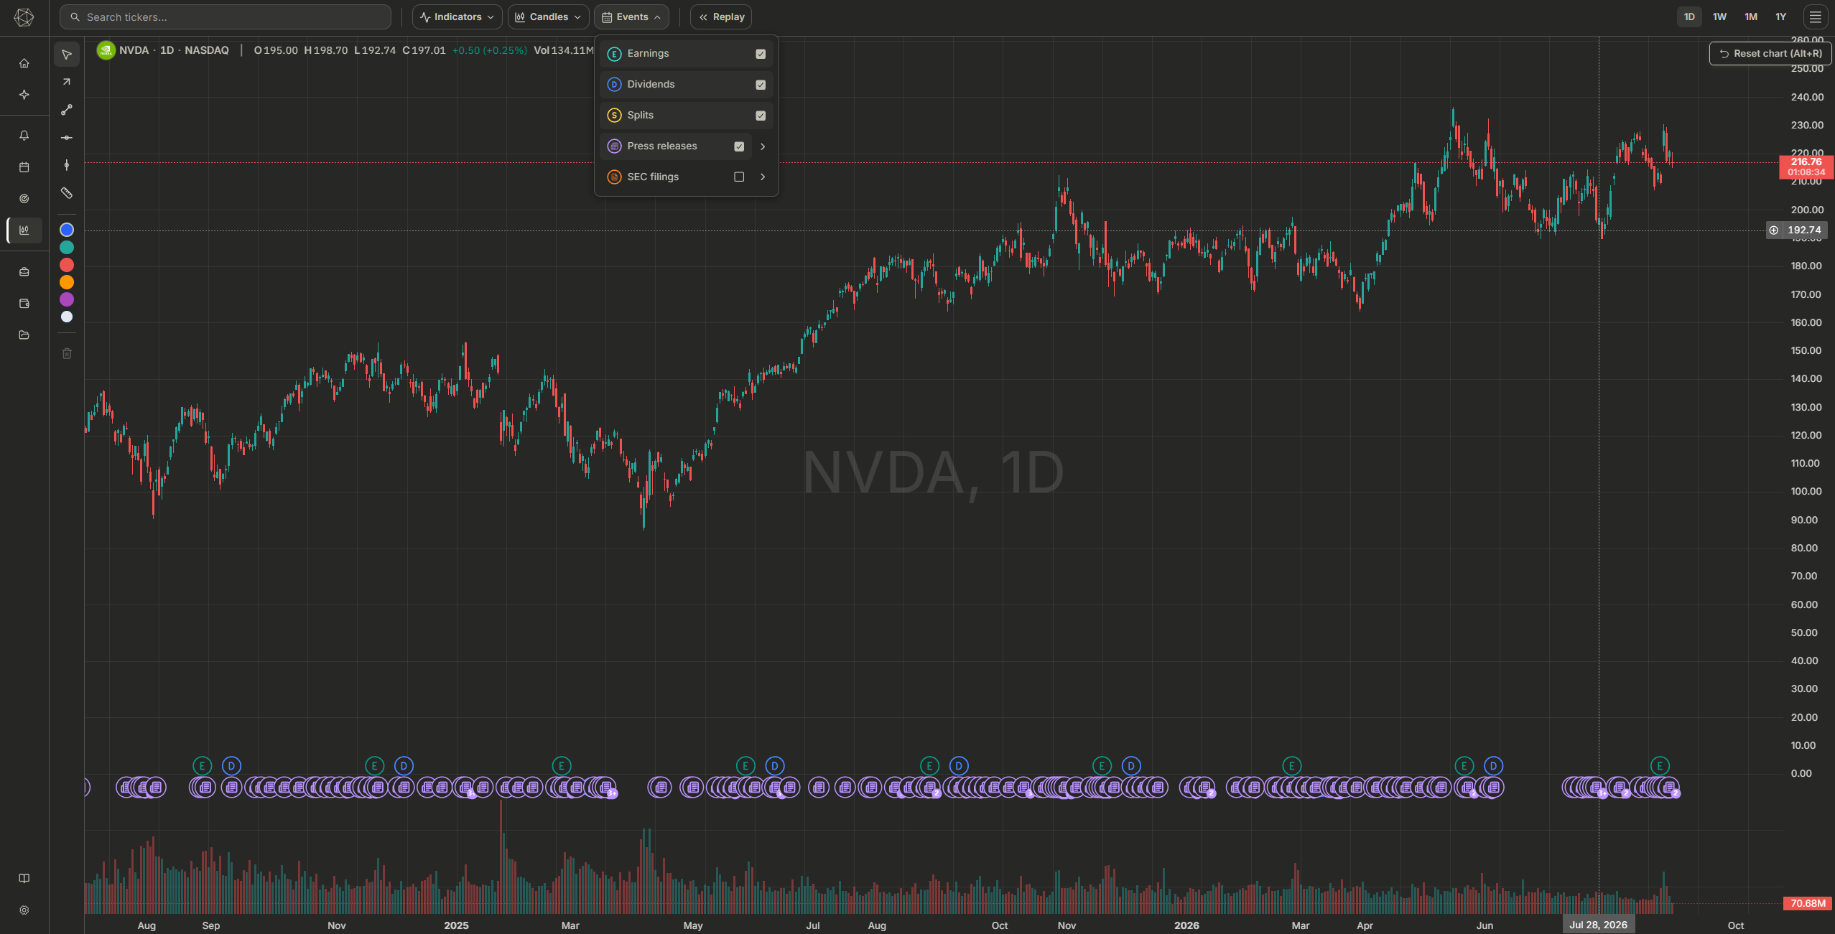This screenshot has height=934, width=1835.
Task: Click the Replay button
Action: pyautogui.click(x=721, y=17)
